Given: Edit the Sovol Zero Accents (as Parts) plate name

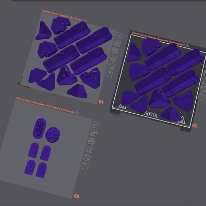Looking at the screenshot, I should point(63,15).
